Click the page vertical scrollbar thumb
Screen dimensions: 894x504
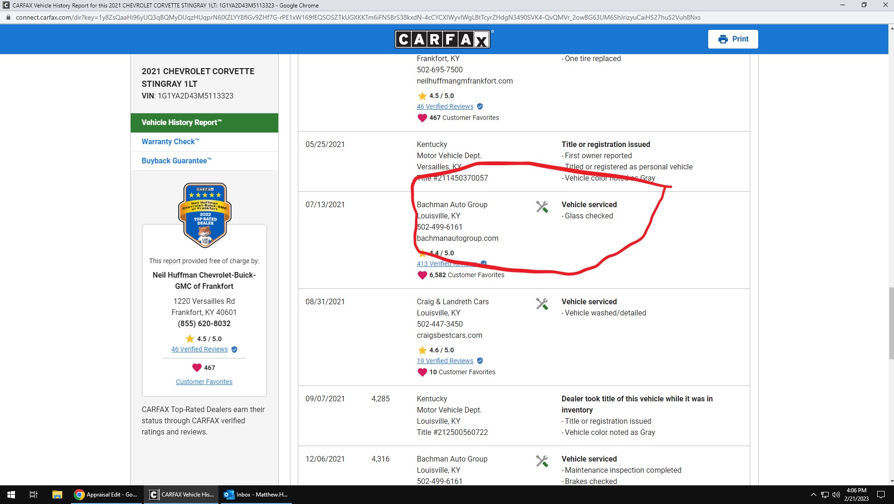891,323
